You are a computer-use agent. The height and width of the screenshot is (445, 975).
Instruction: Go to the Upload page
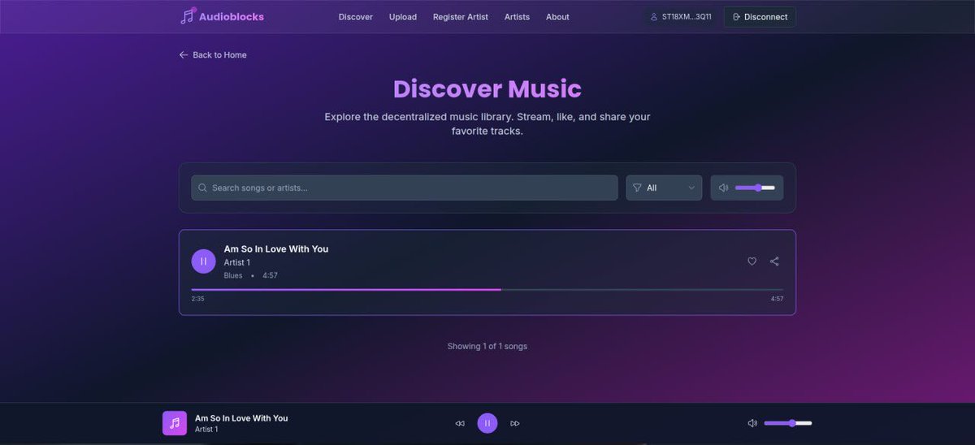tap(403, 17)
